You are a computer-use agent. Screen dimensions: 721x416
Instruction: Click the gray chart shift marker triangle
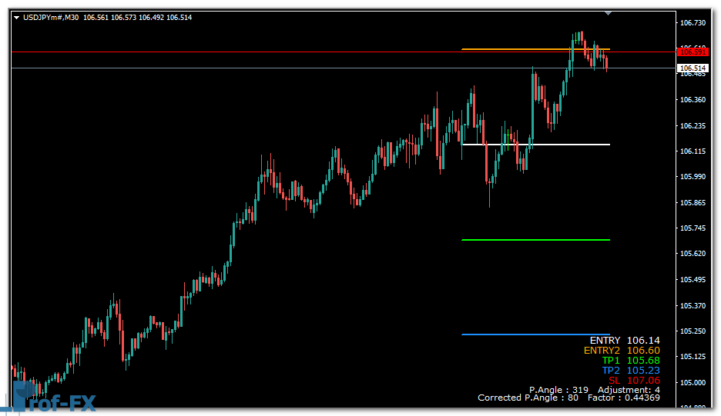coord(609,13)
